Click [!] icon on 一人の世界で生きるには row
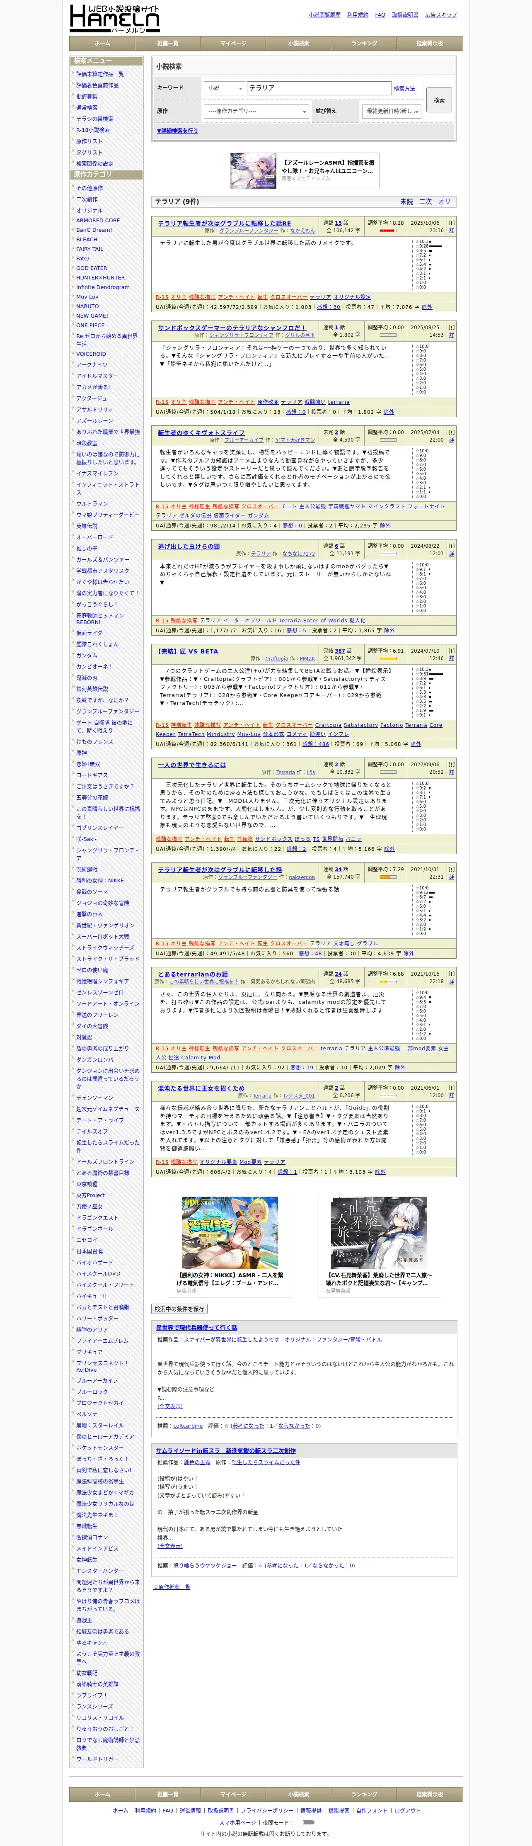Viewport: 532px width, 1846px height. click(451, 765)
